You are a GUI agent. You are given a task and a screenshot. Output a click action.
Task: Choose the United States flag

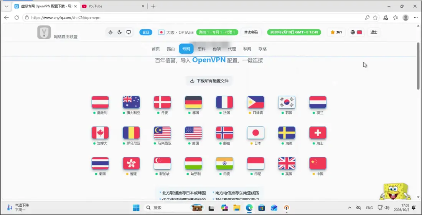(x=193, y=133)
